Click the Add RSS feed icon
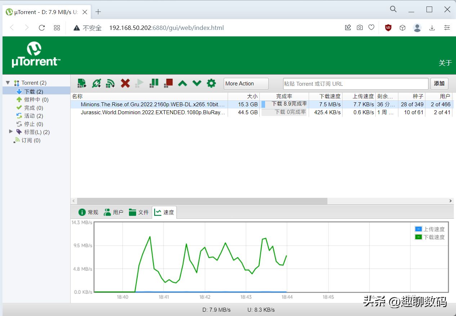The width and height of the screenshot is (456, 316). pyautogui.click(x=110, y=83)
